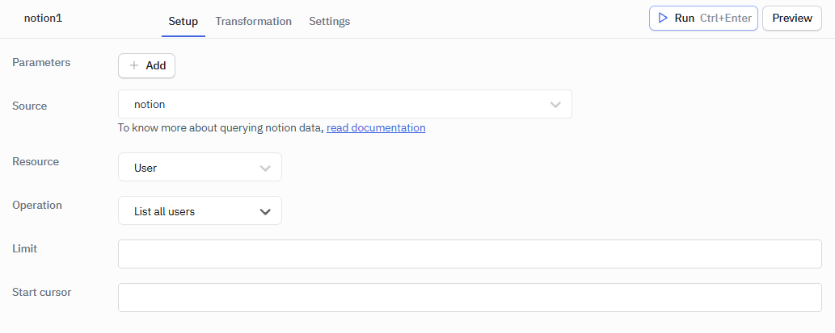This screenshot has height=333, width=835.
Task: Click the Start cursor field label
Action: point(41,292)
